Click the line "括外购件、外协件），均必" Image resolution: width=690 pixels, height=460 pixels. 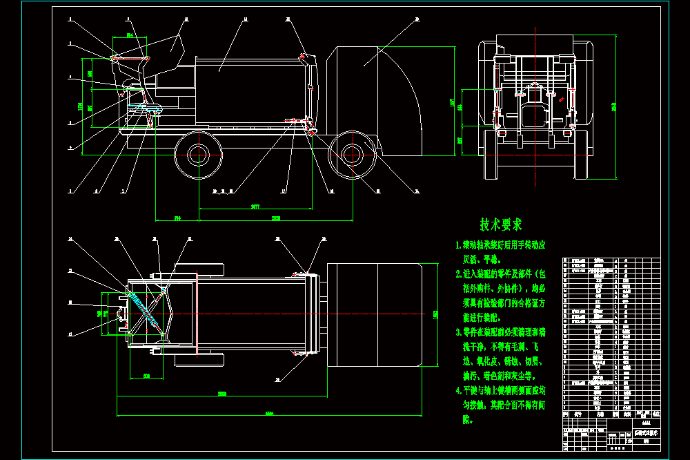[x=504, y=289]
